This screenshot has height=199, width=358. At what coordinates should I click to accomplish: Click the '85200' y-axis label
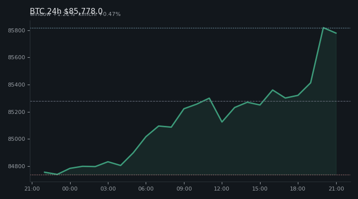16,112
